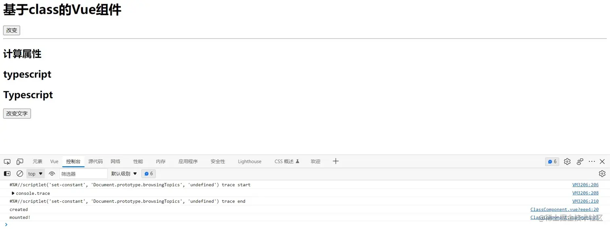Open the 欢迎 tab
The height and width of the screenshot is (229, 610).
[315, 161]
